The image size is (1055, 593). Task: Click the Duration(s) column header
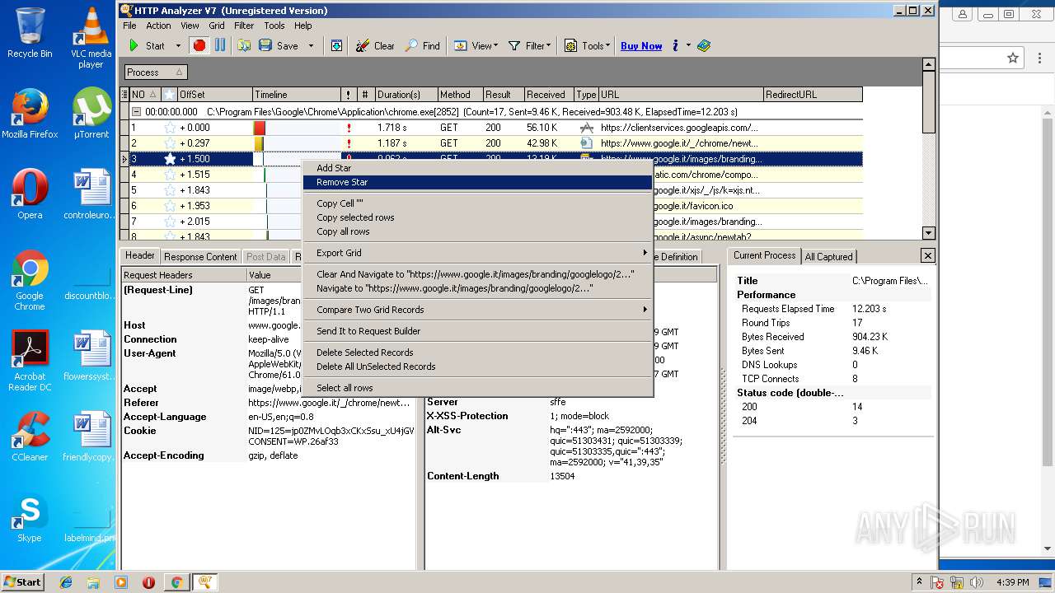coord(406,95)
